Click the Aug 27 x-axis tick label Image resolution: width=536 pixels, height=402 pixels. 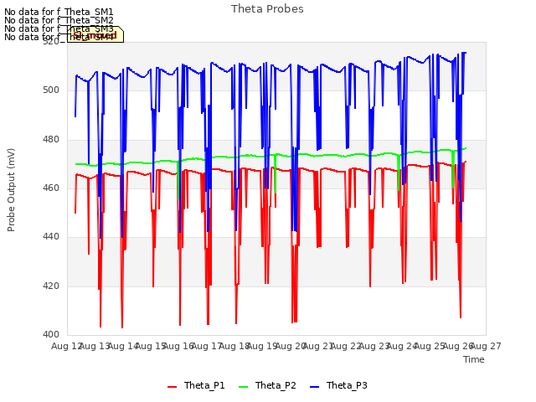(486, 346)
